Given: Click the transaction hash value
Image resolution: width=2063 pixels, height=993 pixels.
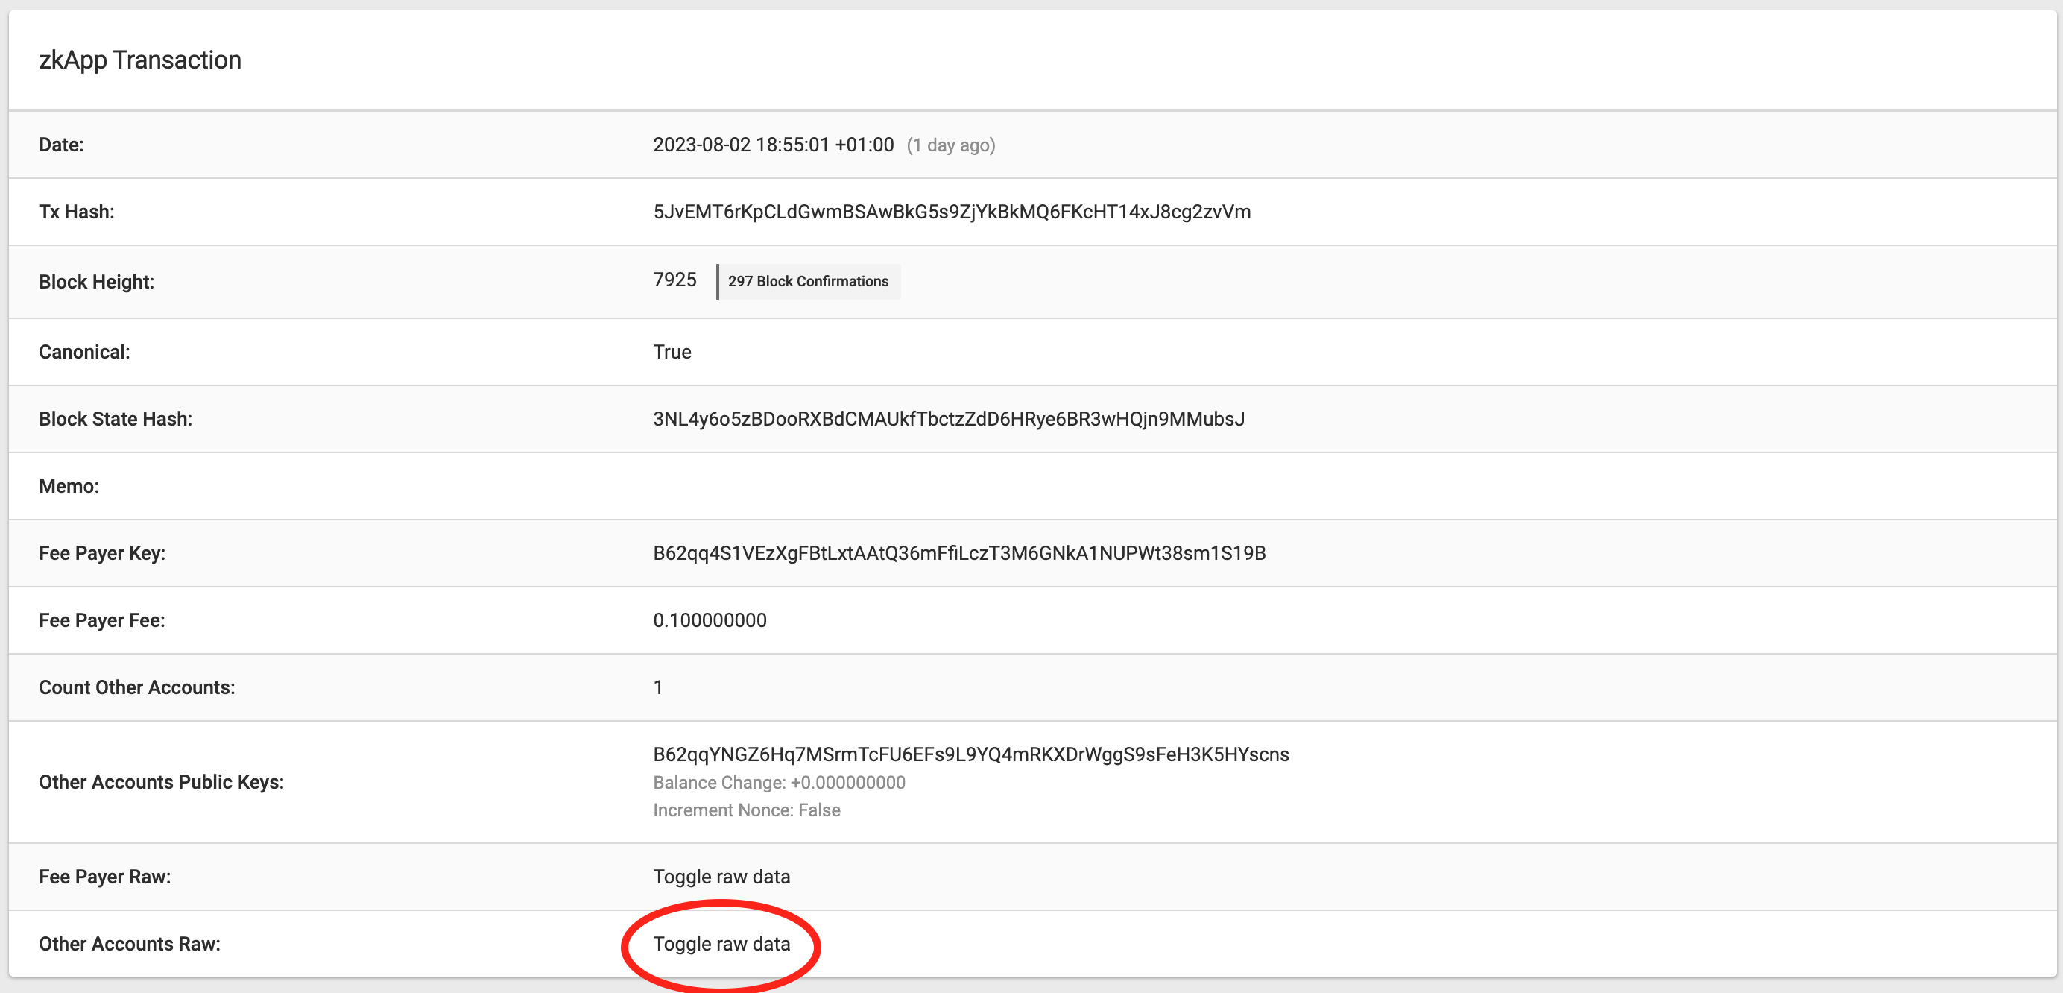Looking at the screenshot, I should (950, 212).
